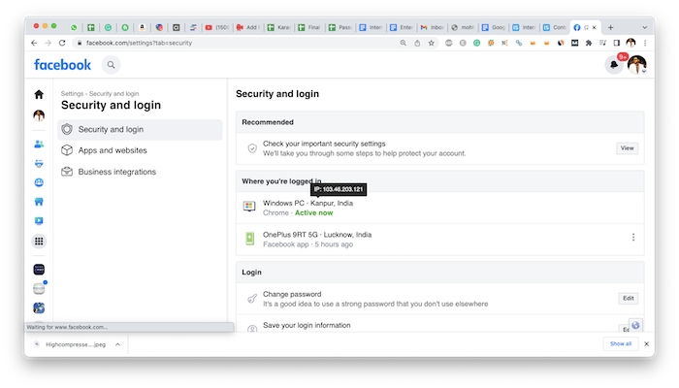Image resolution: width=679 pixels, height=388 pixels.
Task: Switch to the Amazon tab
Action: (x=142, y=27)
